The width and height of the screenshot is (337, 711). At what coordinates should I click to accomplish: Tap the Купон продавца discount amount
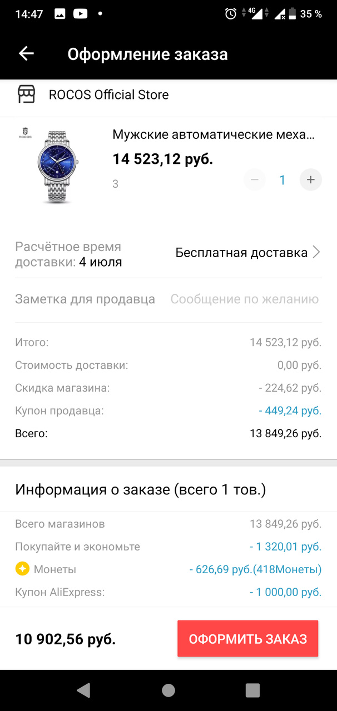click(290, 411)
